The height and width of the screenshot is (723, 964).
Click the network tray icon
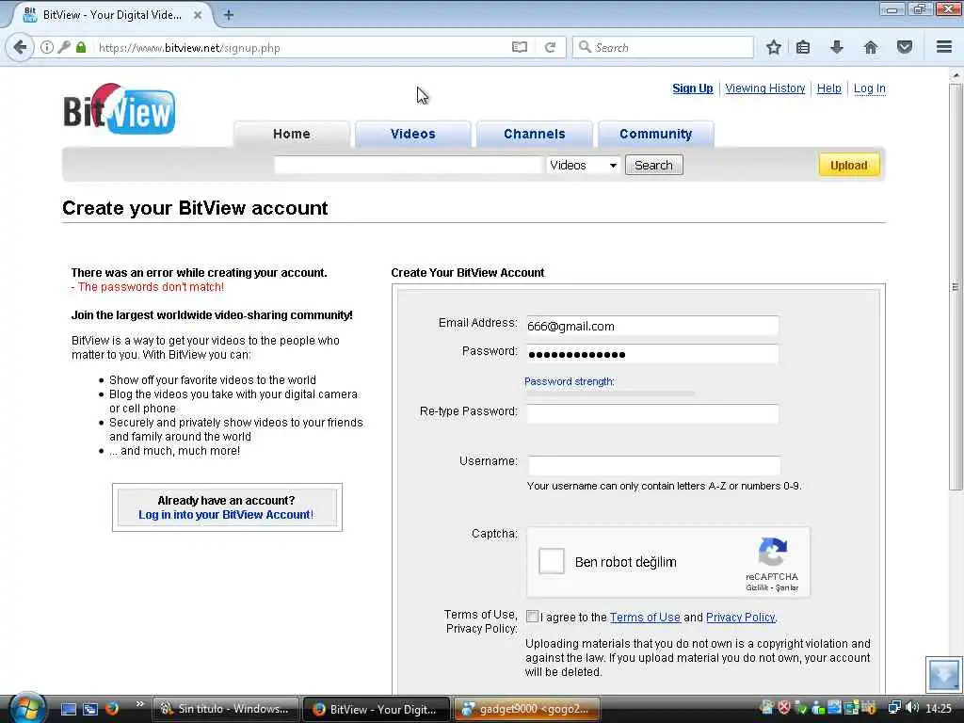click(x=894, y=708)
